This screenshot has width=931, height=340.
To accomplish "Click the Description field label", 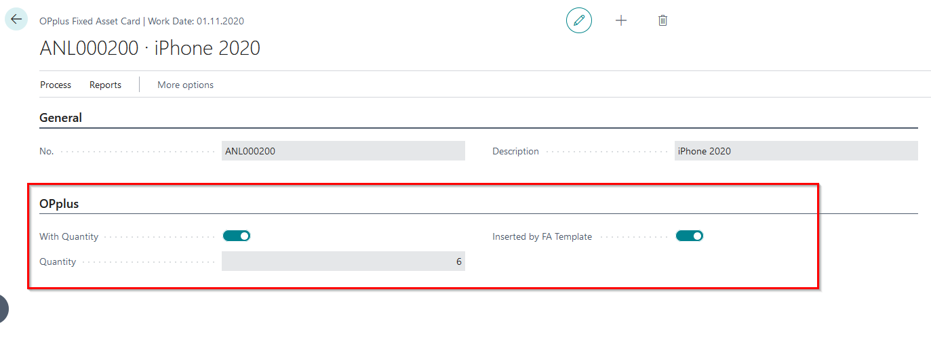I will click(515, 152).
